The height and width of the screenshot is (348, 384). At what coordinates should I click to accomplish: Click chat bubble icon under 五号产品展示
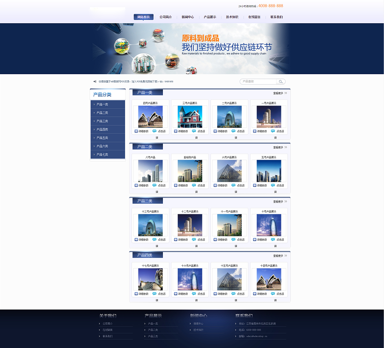pos(273,185)
